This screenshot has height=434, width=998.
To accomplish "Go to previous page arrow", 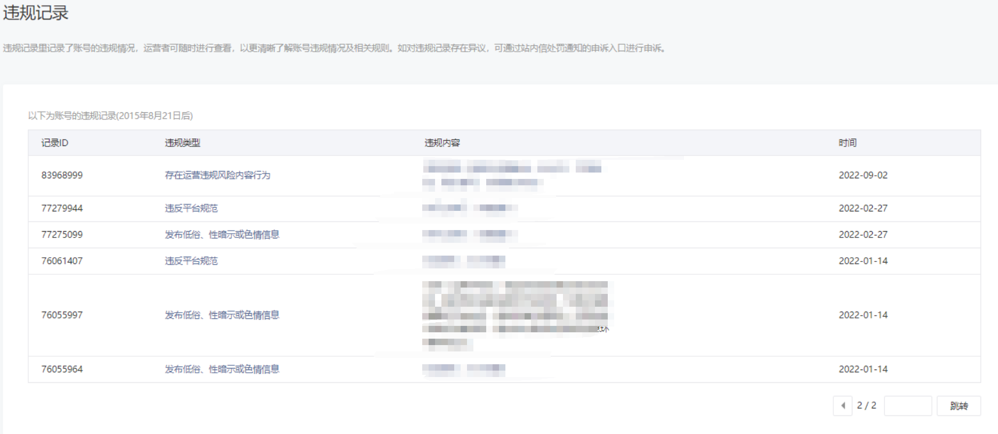I will coord(842,406).
